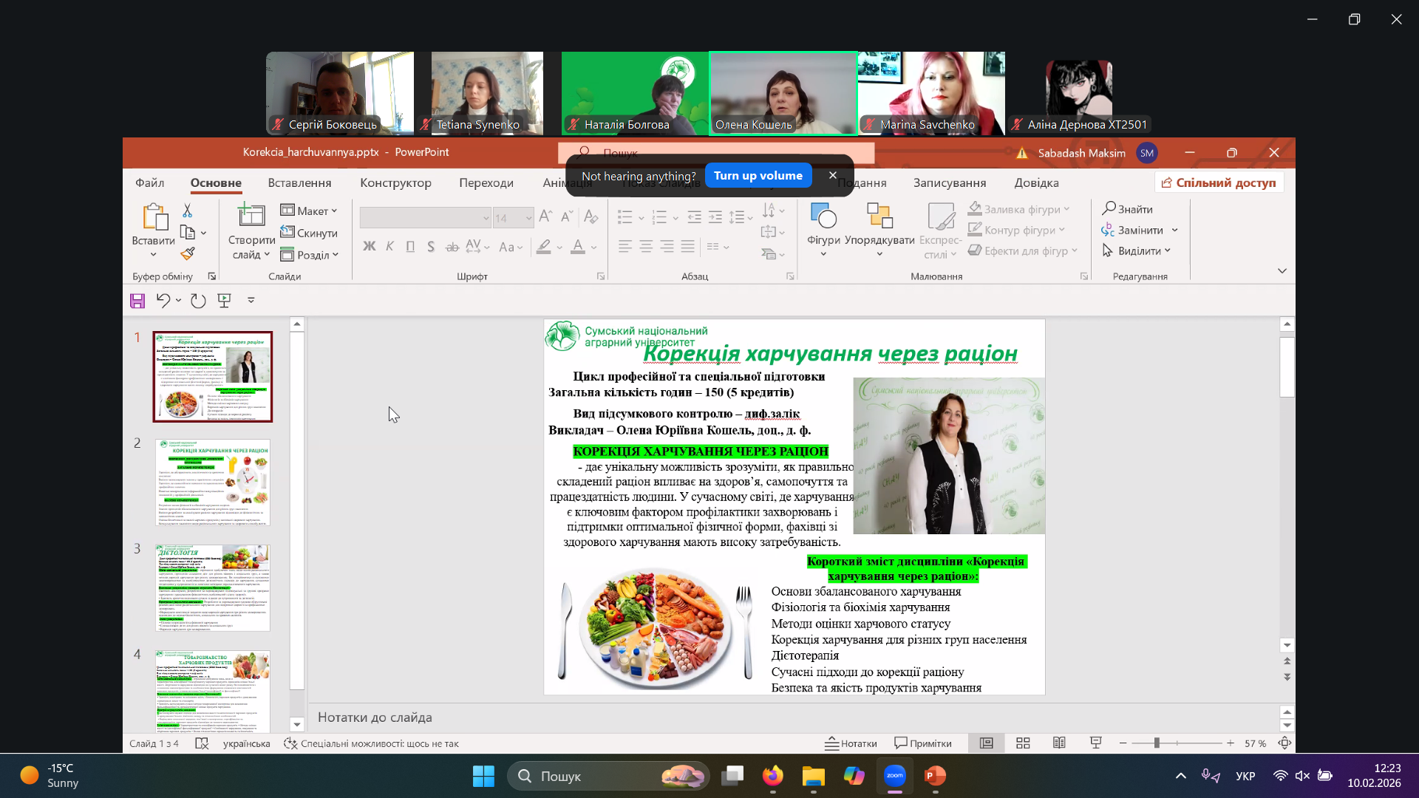Open the Вставлення ribbon tab
Image resolution: width=1419 pixels, height=798 pixels.
[x=299, y=183]
